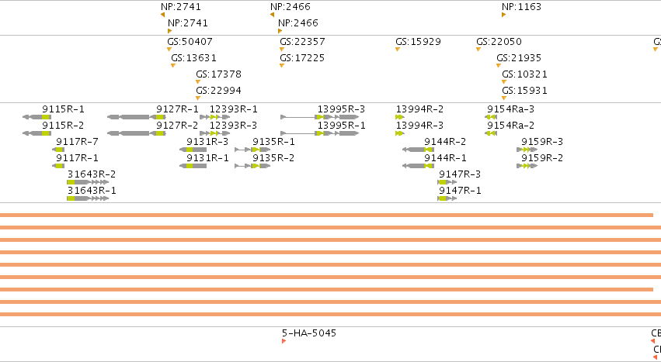Screen dimensions: 661x362
Task: Select the GS:13631 insertion triangle
Action: (x=173, y=66)
